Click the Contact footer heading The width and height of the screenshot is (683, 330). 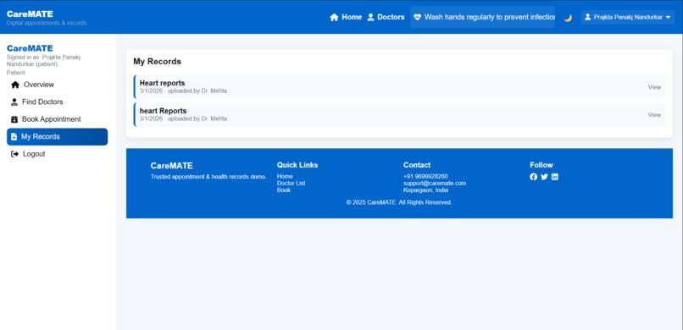[x=417, y=165]
